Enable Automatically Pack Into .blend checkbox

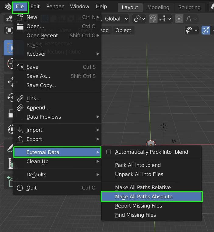pos(109,152)
